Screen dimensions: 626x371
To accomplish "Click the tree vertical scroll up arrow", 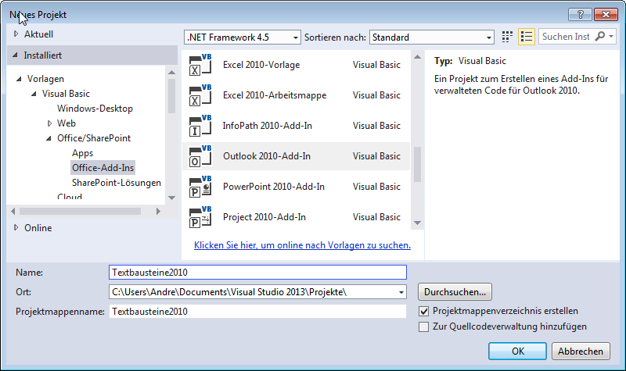I will (171, 73).
